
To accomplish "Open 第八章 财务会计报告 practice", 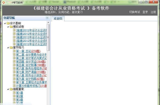I will coord(31,75).
